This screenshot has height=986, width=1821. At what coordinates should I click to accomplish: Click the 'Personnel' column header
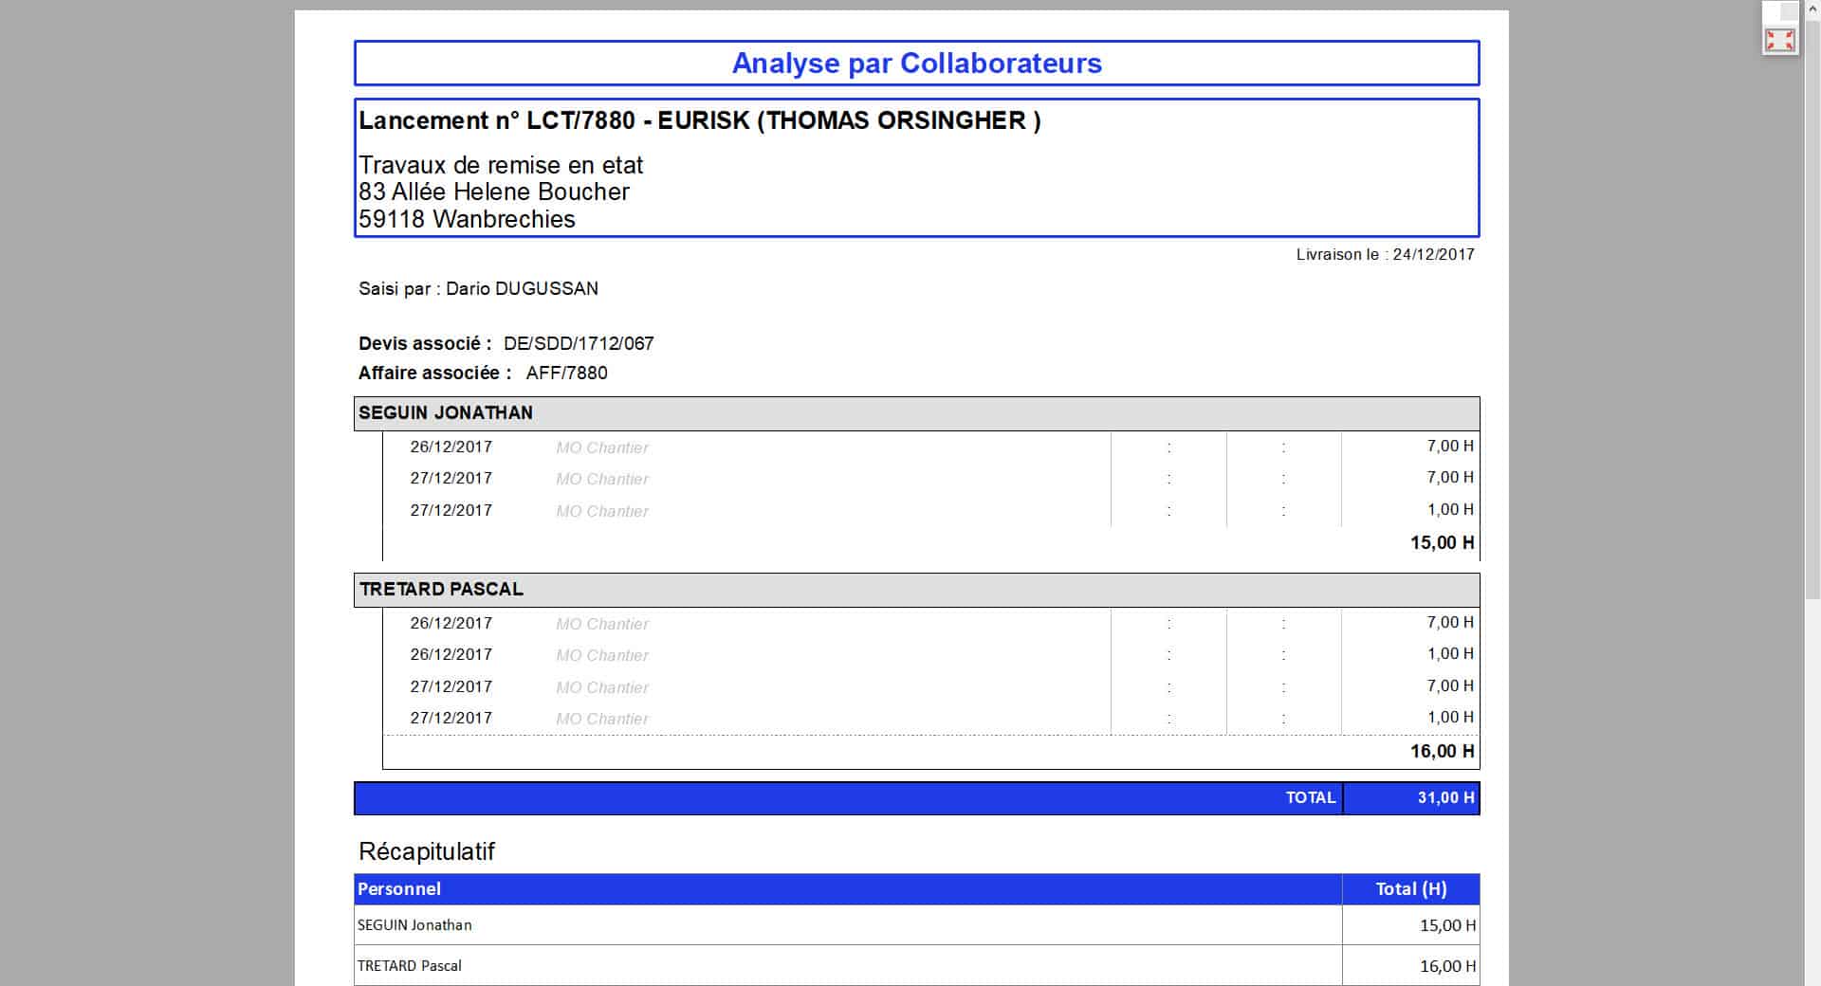pyautogui.click(x=399, y=889)
